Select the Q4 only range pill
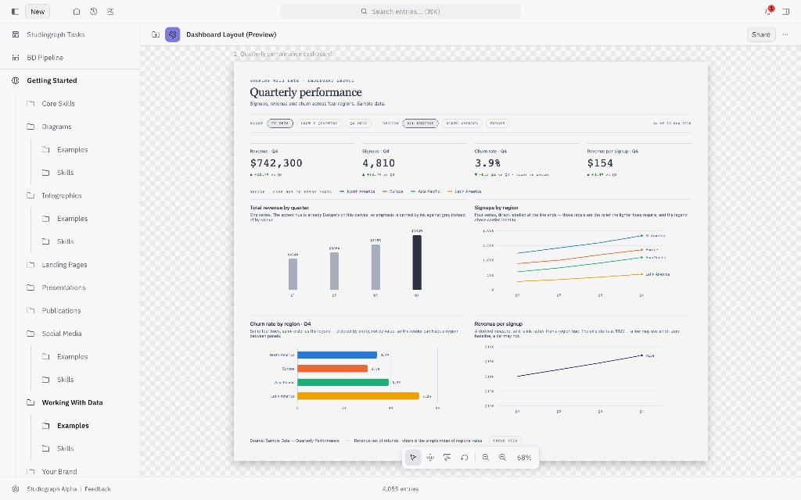The height and width of the screenshot is (500, 801). point(358,123)
